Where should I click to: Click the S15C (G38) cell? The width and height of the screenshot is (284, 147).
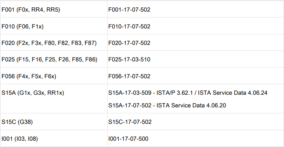pos(18,122)
